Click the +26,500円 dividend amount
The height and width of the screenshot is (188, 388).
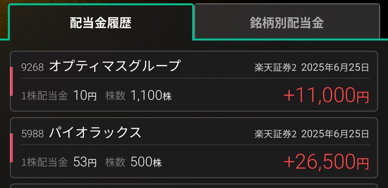tap(326, 162)
